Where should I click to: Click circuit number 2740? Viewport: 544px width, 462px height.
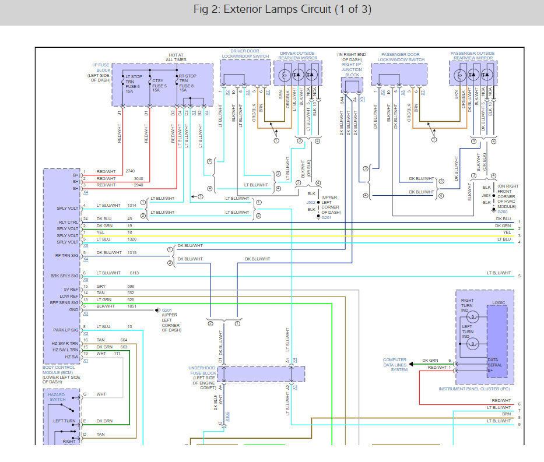click(x=130, y=171)
